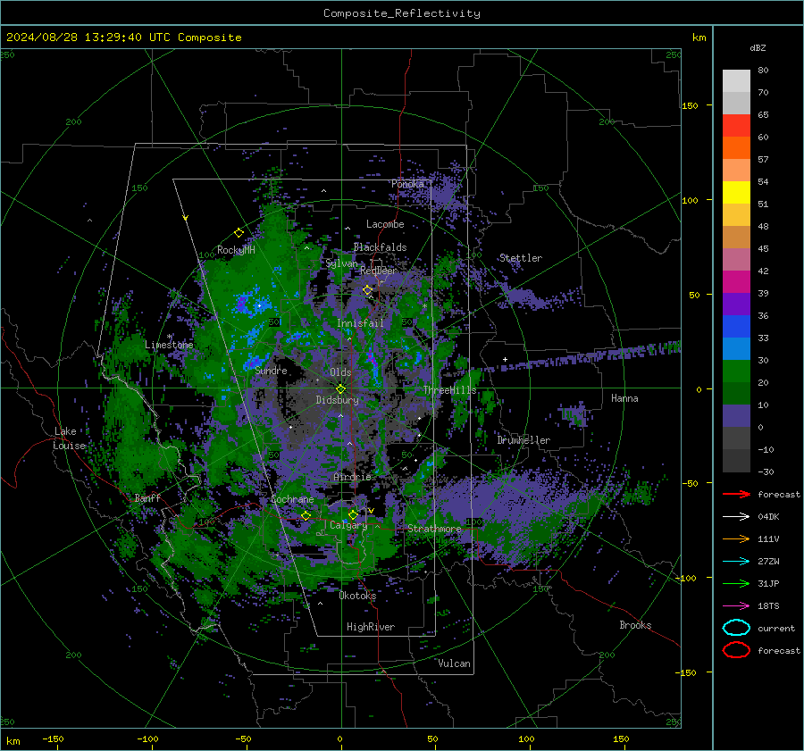Select the yellow radar-center diamond above Didsbury
This screenshot has height=751, width=804.
pyautogui.click(x=340, y=389)
